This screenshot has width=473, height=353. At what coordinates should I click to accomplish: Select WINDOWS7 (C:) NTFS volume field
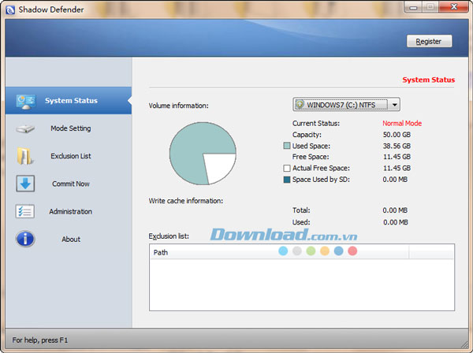coord(346,105)
